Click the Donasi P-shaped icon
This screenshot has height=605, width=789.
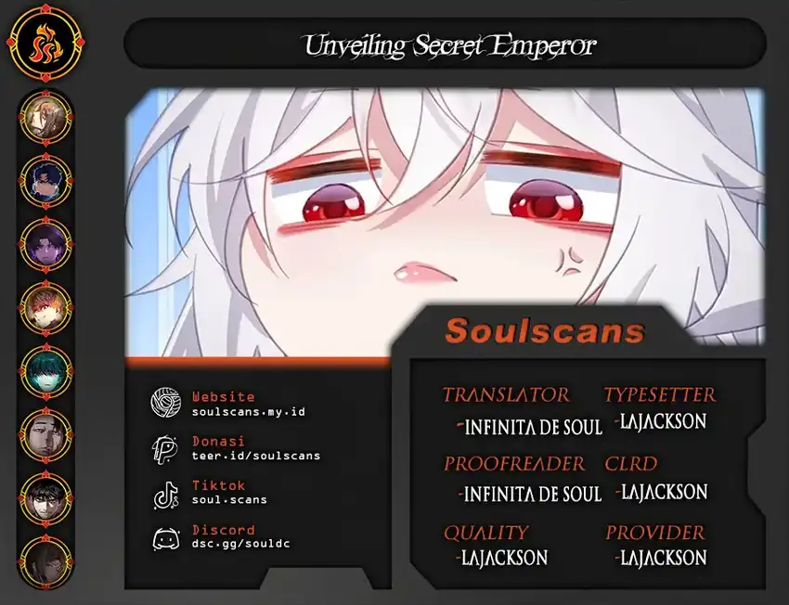165,448
